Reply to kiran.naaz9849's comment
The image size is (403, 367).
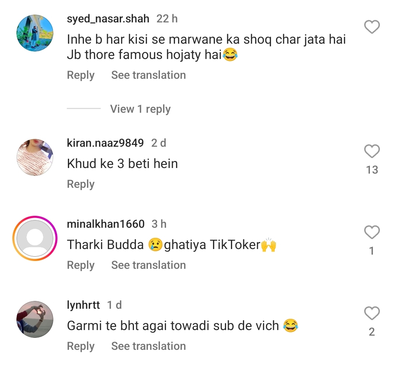(x=81, y=184)
